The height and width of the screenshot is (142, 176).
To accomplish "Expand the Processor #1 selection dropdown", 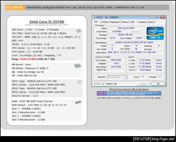I will pos(126,77).
